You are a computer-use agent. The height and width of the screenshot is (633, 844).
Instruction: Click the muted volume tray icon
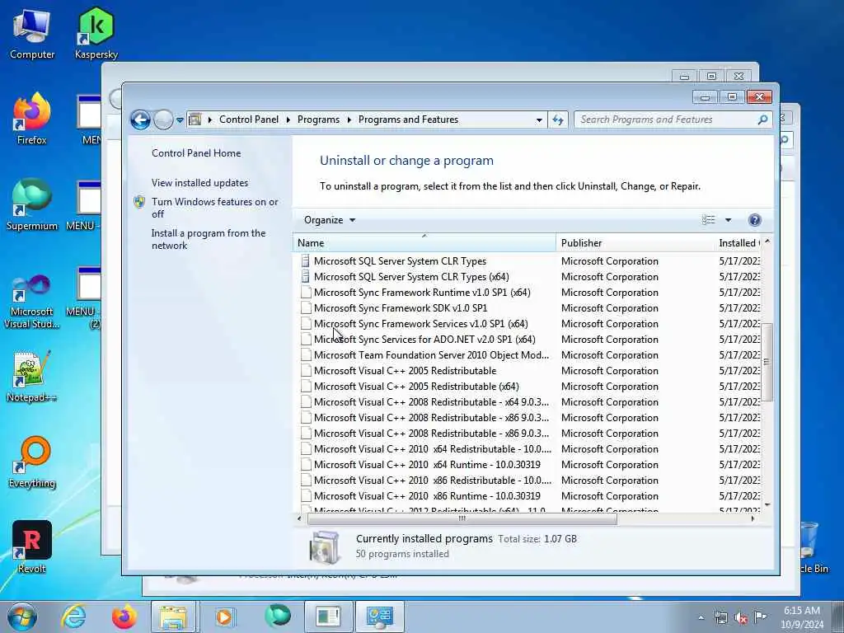pos(741,618)
